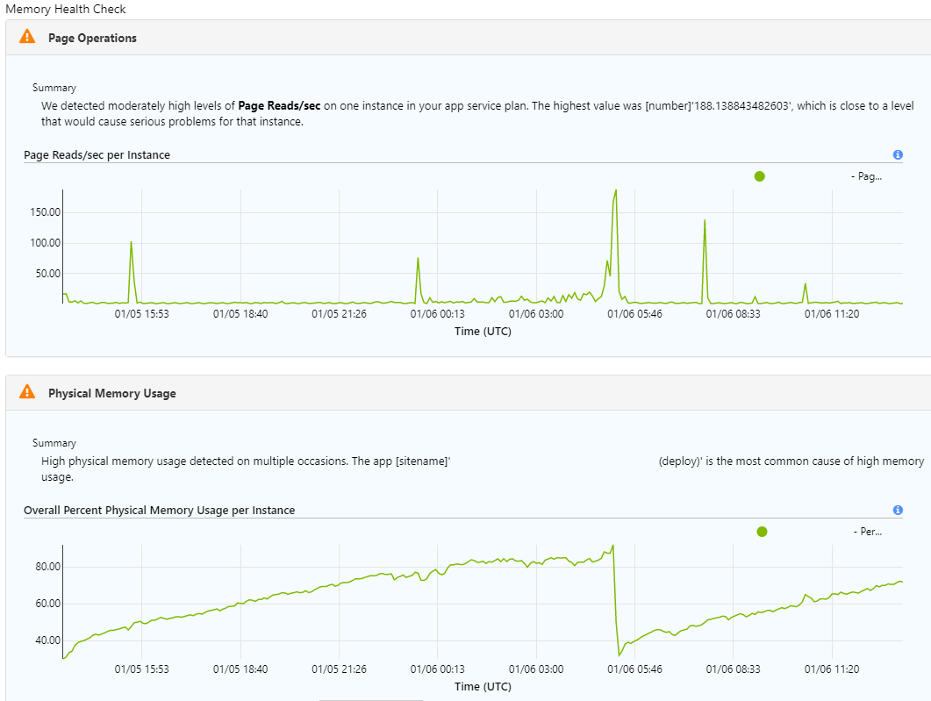Viewport: 931px width, 701px height.
Task: Click '01/05 15:53' on Page Reads chart axis
Action: click(142, 314)
